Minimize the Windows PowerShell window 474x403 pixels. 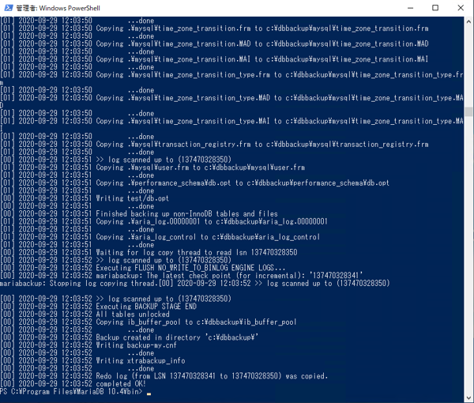(410, 8)
